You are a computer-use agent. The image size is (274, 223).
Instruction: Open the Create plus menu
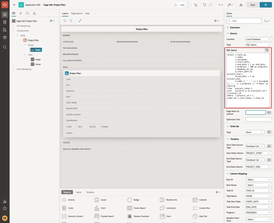221,5
